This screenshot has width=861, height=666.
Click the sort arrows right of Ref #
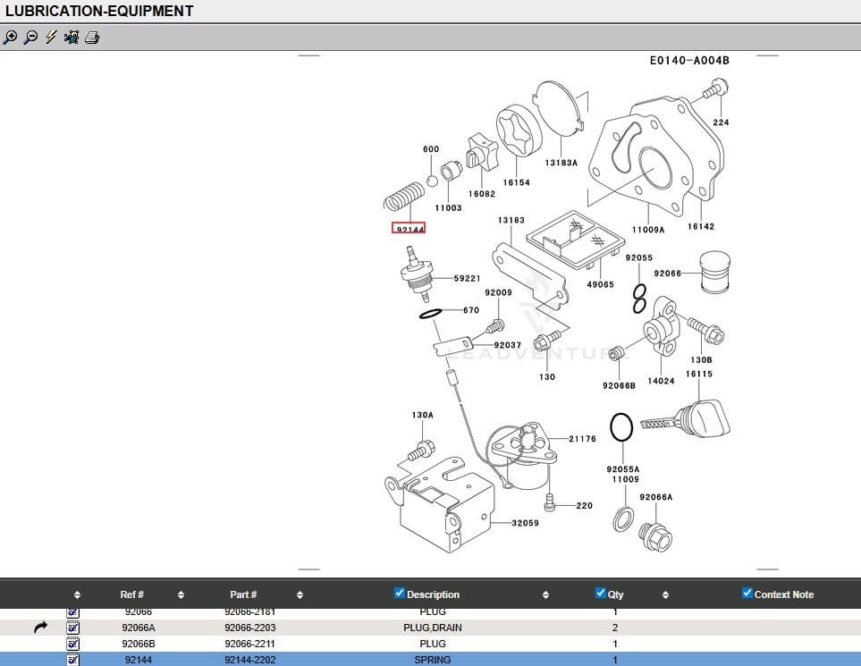coord(181,595)
